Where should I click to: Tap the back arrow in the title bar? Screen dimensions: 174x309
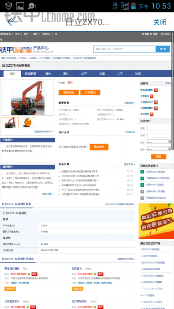pos(13,22)
